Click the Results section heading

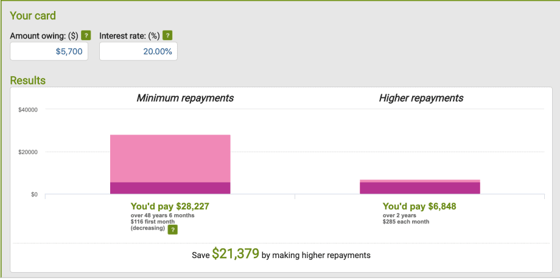coord(28,80)
